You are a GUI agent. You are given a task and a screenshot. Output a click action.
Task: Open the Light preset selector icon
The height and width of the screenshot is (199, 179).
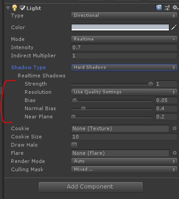[x=167, y=8]
